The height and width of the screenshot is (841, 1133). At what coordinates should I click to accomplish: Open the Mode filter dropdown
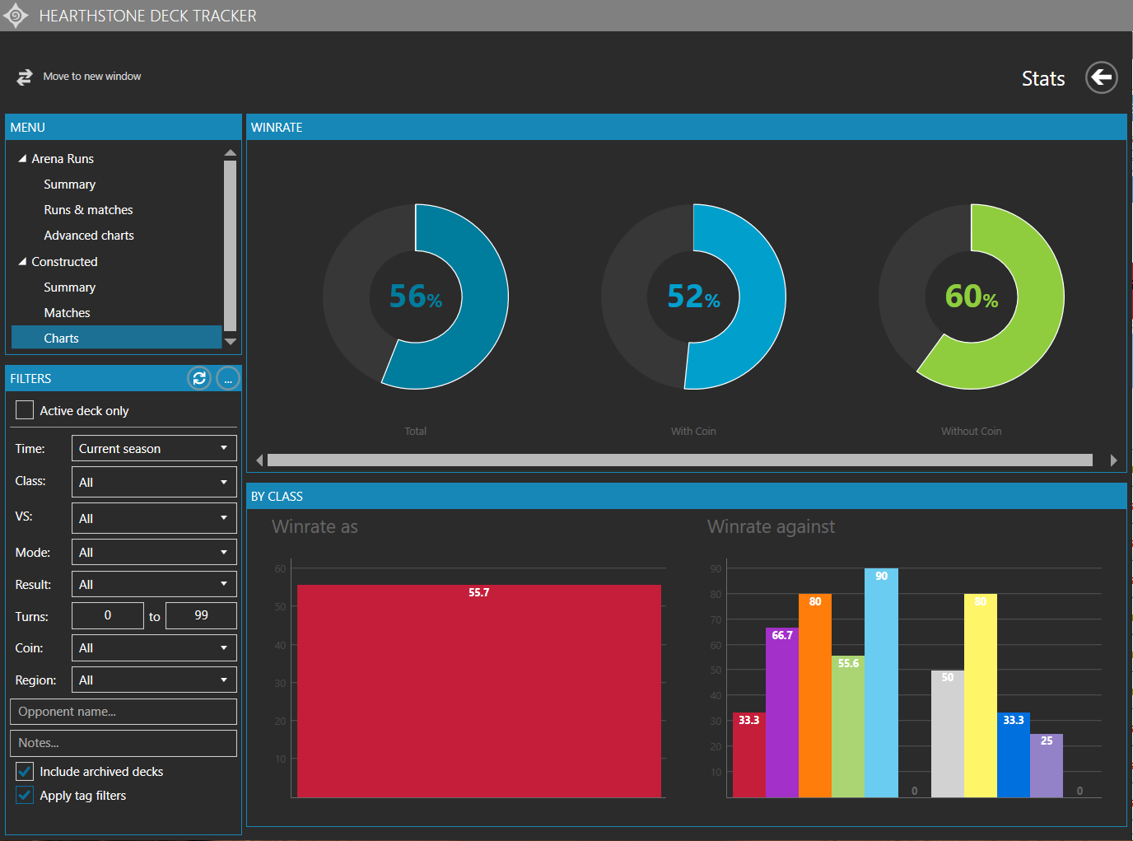tap(154, 552)
